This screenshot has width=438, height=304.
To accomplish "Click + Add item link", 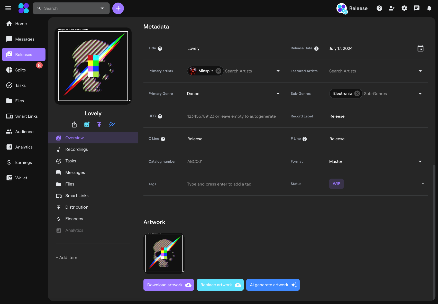I will (66, 257).
